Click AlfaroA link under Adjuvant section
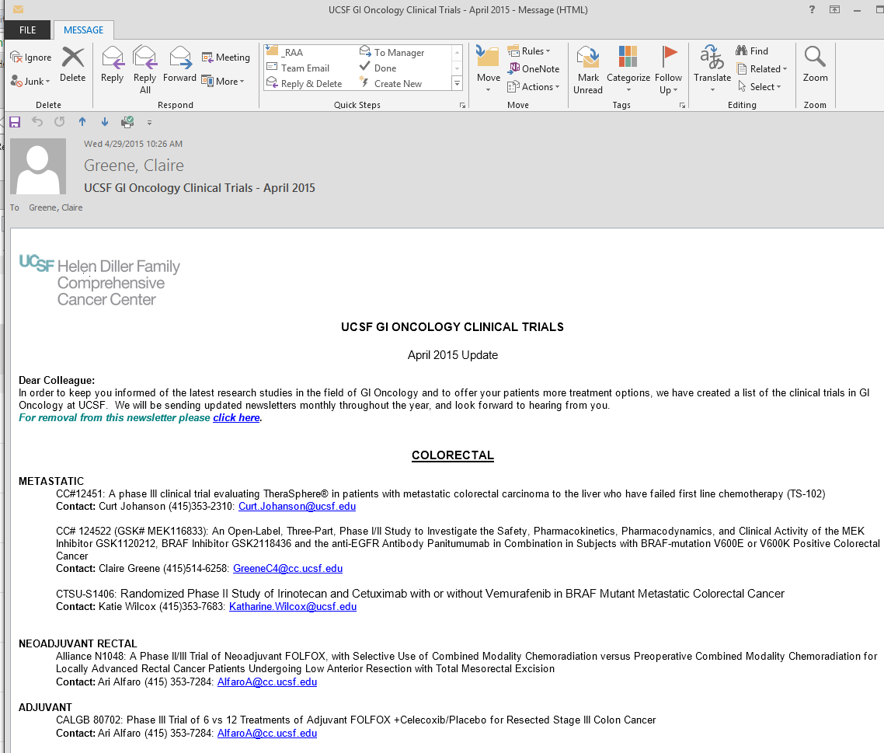Screen dimensions: 884x753 click(267, 734)
